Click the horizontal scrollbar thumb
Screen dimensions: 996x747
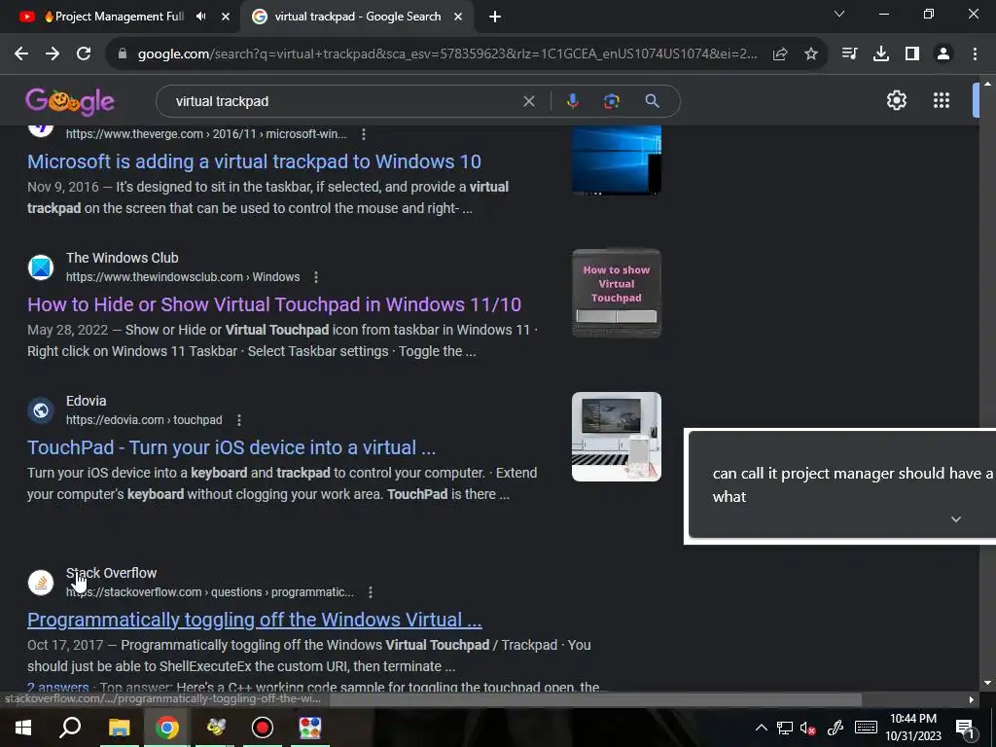pos(595,699)
